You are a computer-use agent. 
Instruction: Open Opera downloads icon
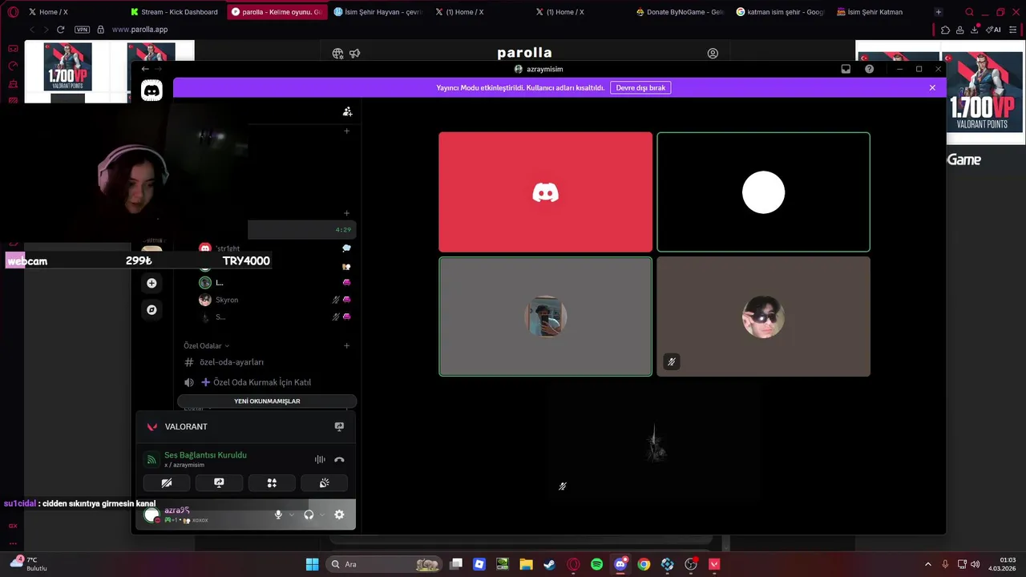[x=975, y=30]
